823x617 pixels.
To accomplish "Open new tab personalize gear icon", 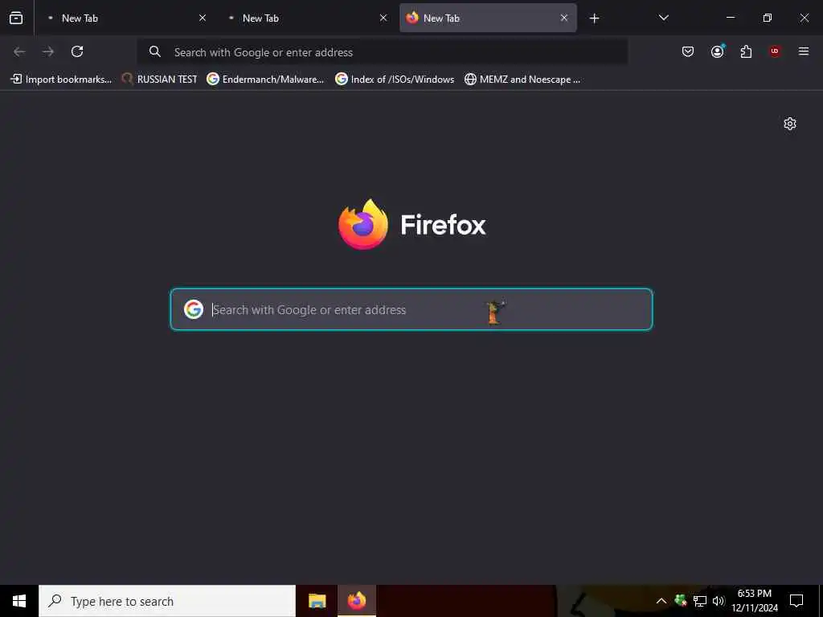I will (x=790, y=124).
